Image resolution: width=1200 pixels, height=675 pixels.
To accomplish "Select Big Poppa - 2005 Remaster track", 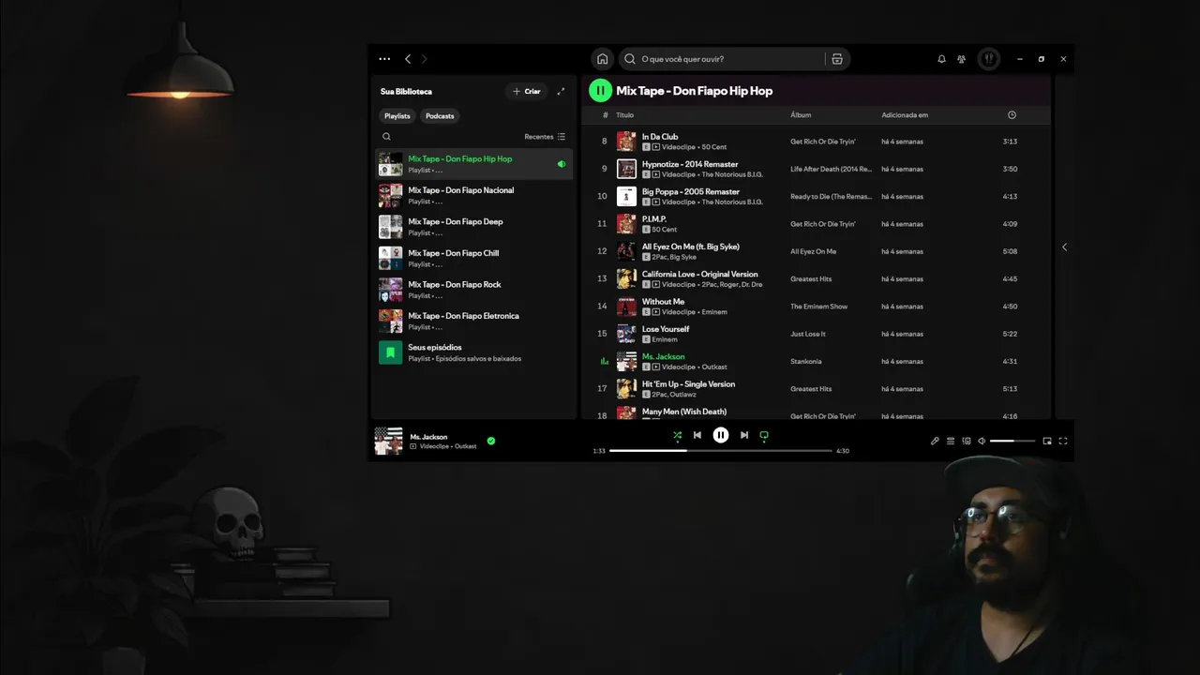I will point(816,196).
